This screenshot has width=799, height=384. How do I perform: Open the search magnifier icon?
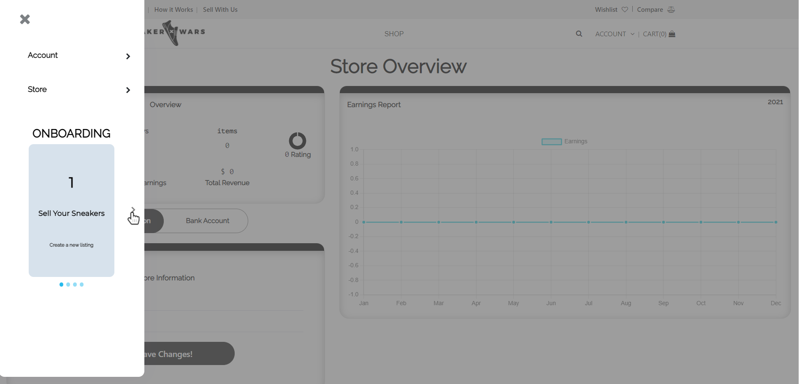click(579, 34)
